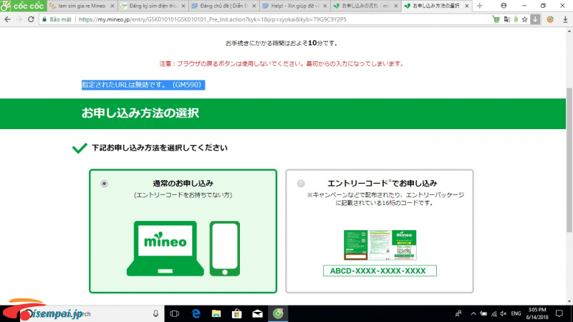Open the Wi-Fi network tray icon
The height and width of the screenshot is (322, 573).
tap(494, 313)
